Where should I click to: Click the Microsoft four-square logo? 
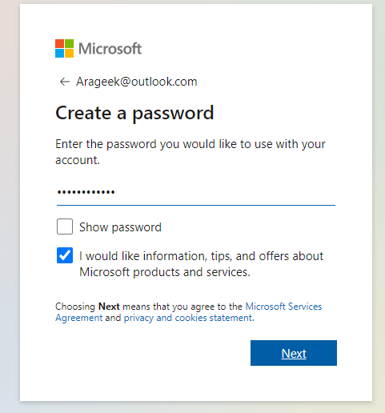point(64,48)
